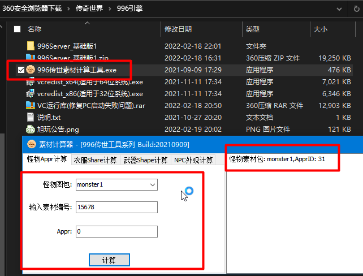Screen dimensions: 363x276
Task: Click date 2021-09-09 17:29 cell
Action: pos(193,70)
